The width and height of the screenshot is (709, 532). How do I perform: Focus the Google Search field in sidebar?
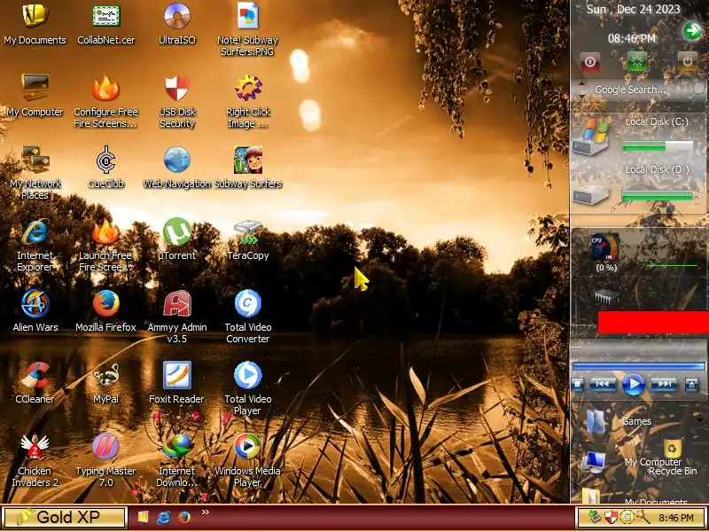point(630,90)
